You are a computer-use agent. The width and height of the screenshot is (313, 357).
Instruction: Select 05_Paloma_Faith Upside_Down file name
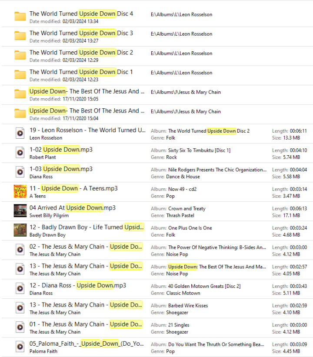coord(87,344)
